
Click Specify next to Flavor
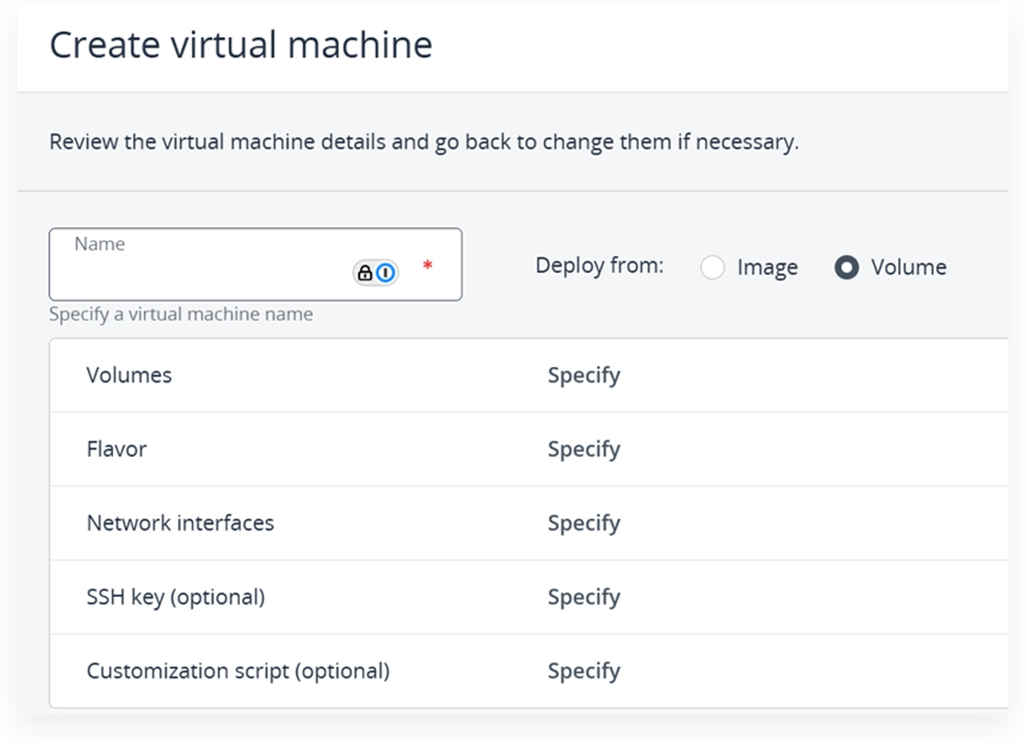(x=584, y=449)
